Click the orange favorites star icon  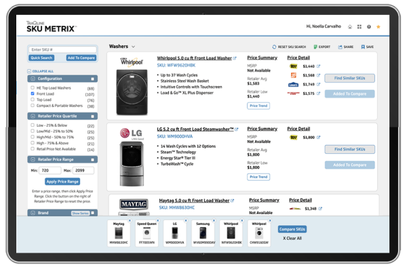point(379,26)
